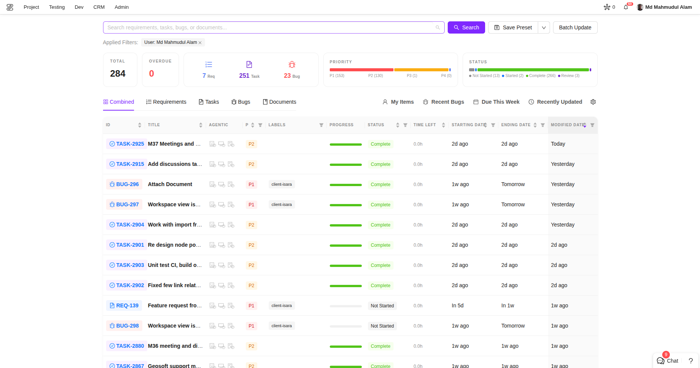Open the Labels column filter
Image resolution: width=700 pixels, height=368 pixels.
[321, 125]
